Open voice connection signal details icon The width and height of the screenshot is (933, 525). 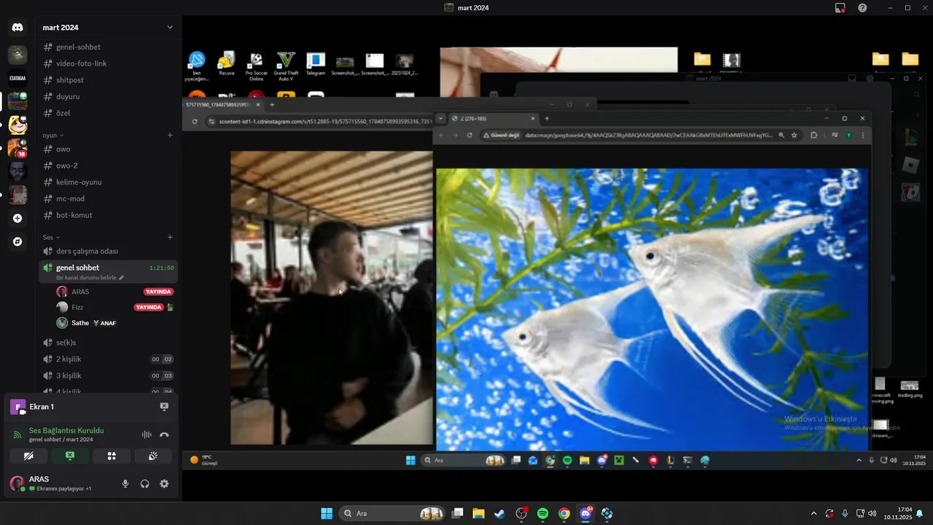pos(17,435)
